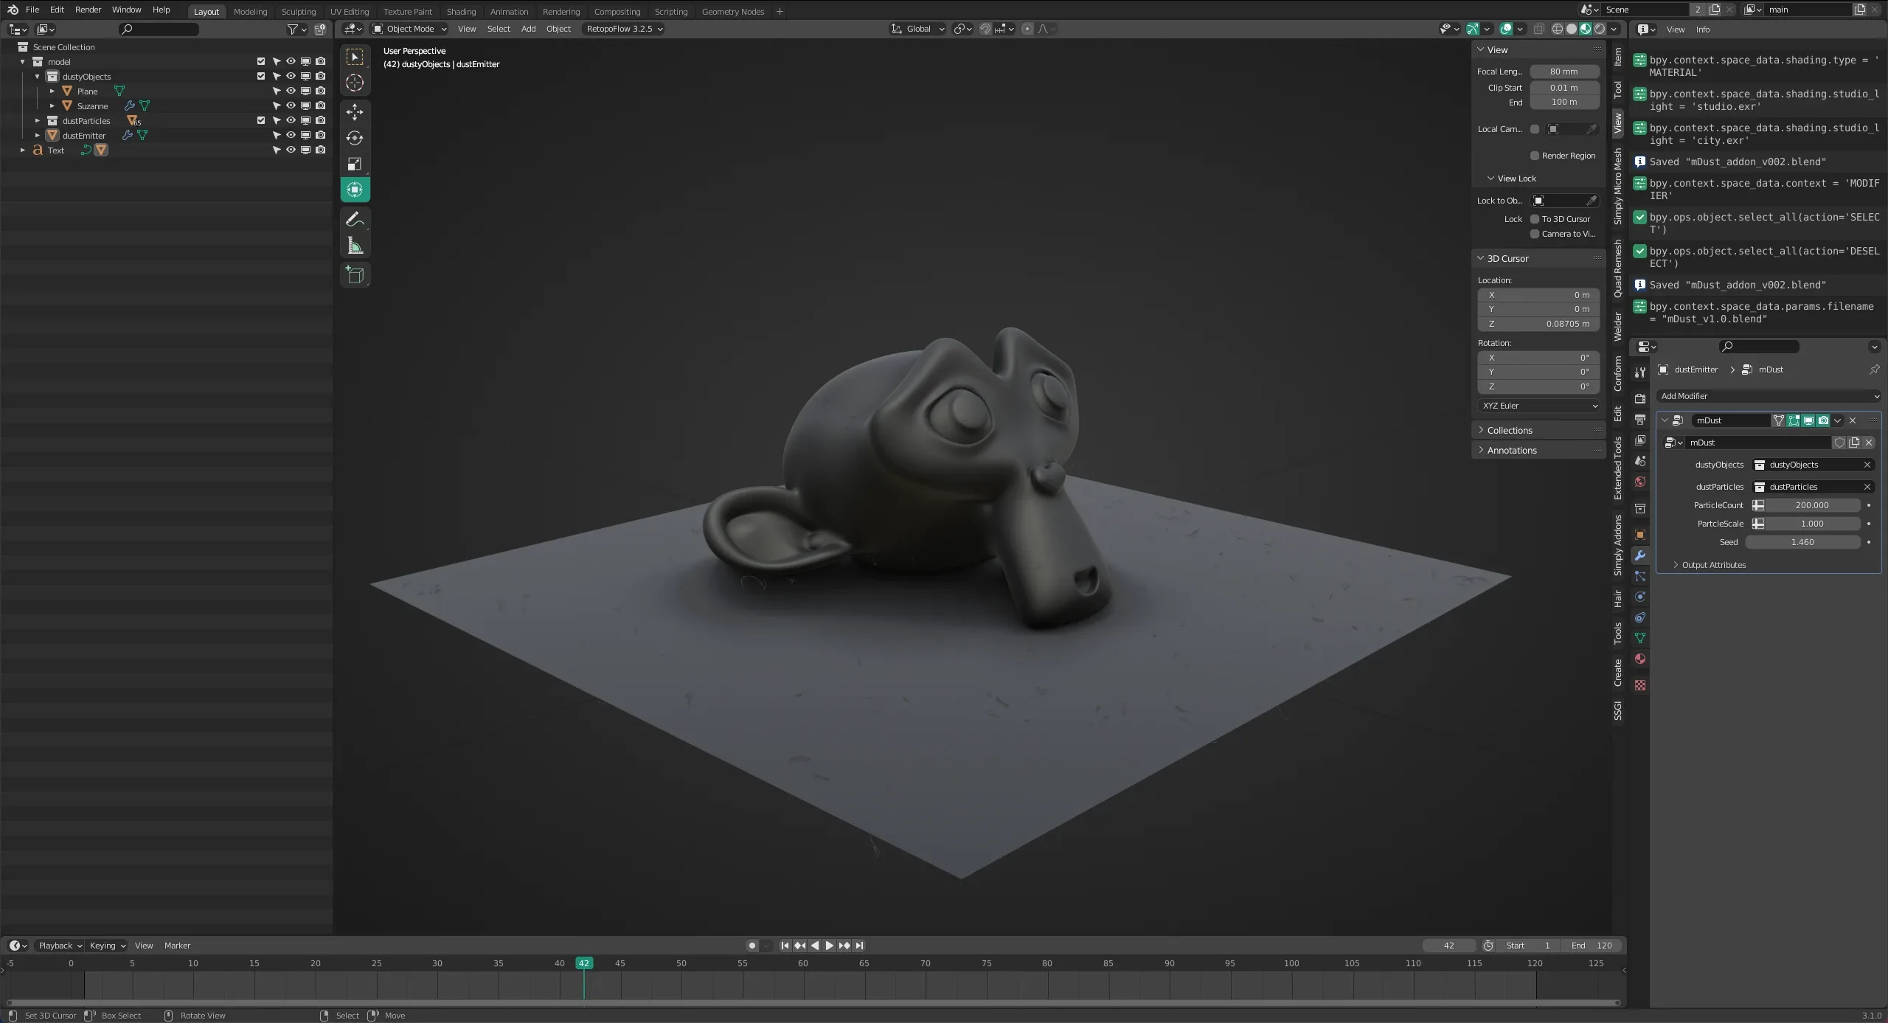Select the Rotate tool
The height and width of the screenshot is (1023, 1888).
tap(355, 138)
